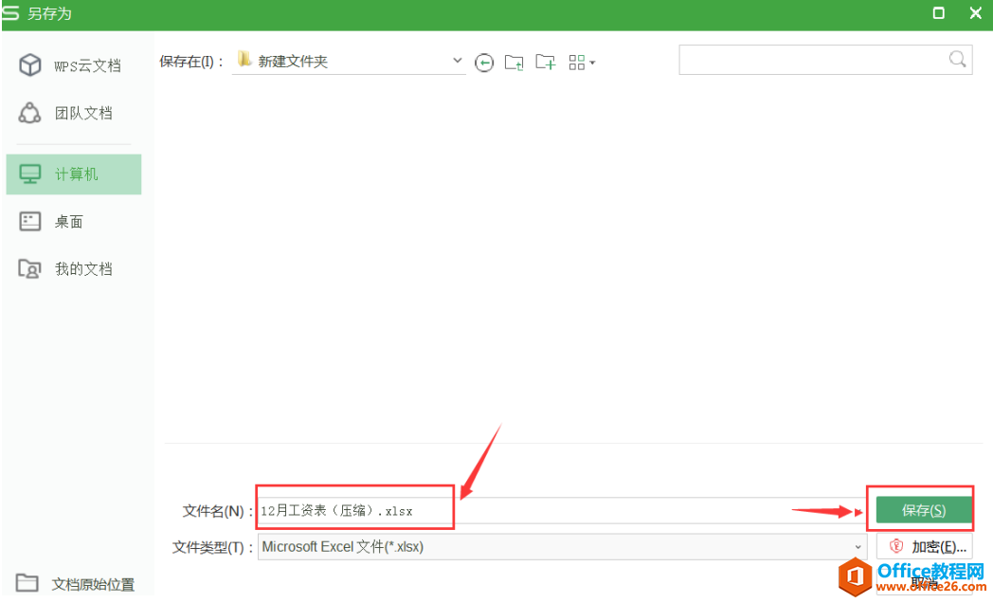Click the computer monitor icon

tap(29, 174)
